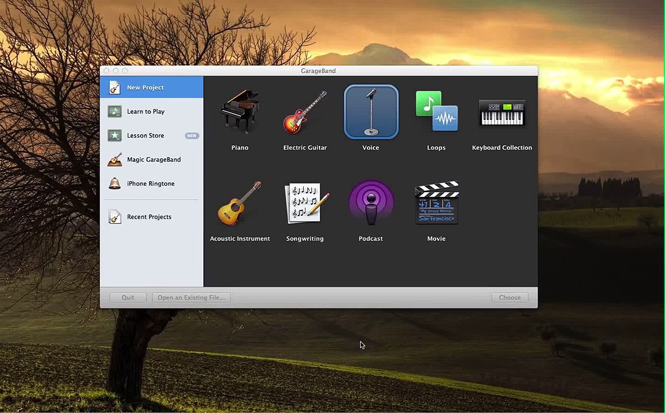Open the New Project section
The image size is (665, 413).
click(152, 87)
